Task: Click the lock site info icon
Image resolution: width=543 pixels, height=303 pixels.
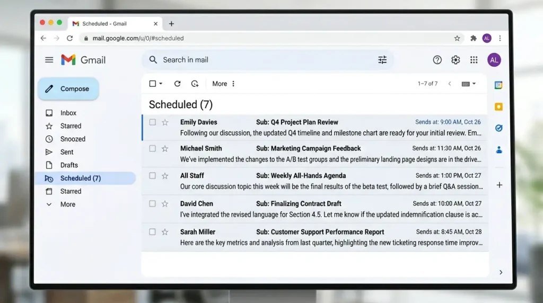Action: [86, 38]
